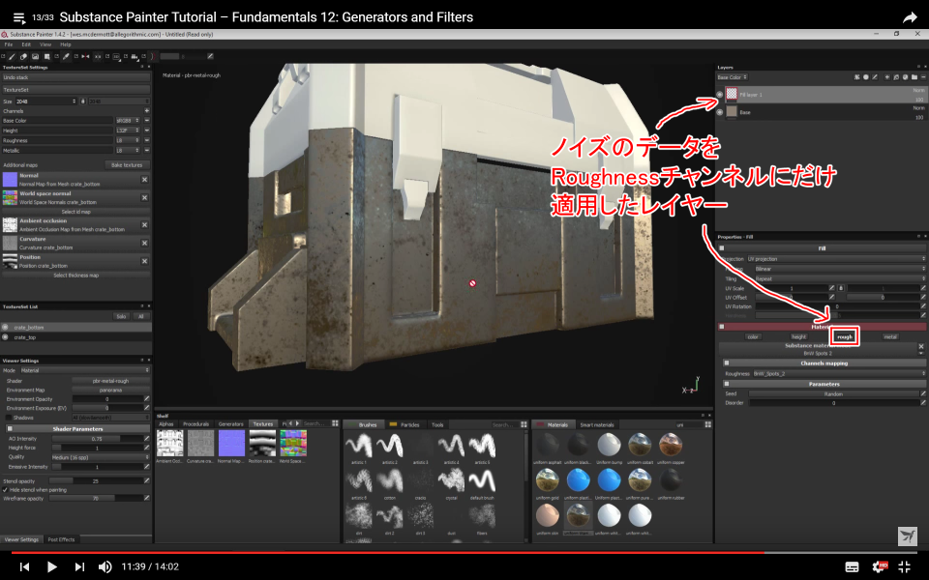Add a folder in Layers panel

pyautogui.click(x=914, y=77)
